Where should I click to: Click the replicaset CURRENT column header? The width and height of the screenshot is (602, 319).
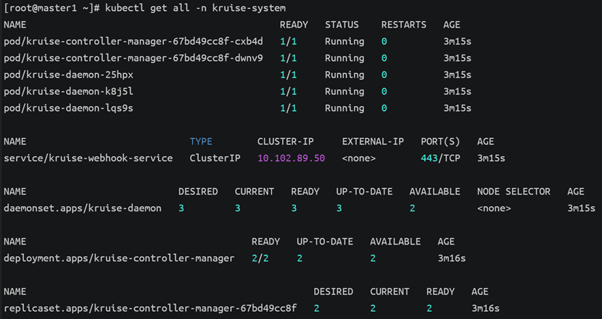coord(389,292)
